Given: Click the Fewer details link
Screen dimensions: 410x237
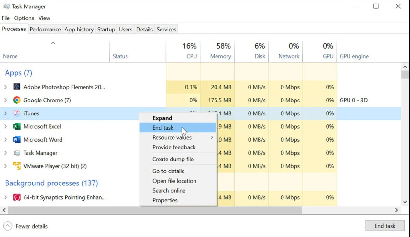Looking at the screenshot, I should point(31,226).
